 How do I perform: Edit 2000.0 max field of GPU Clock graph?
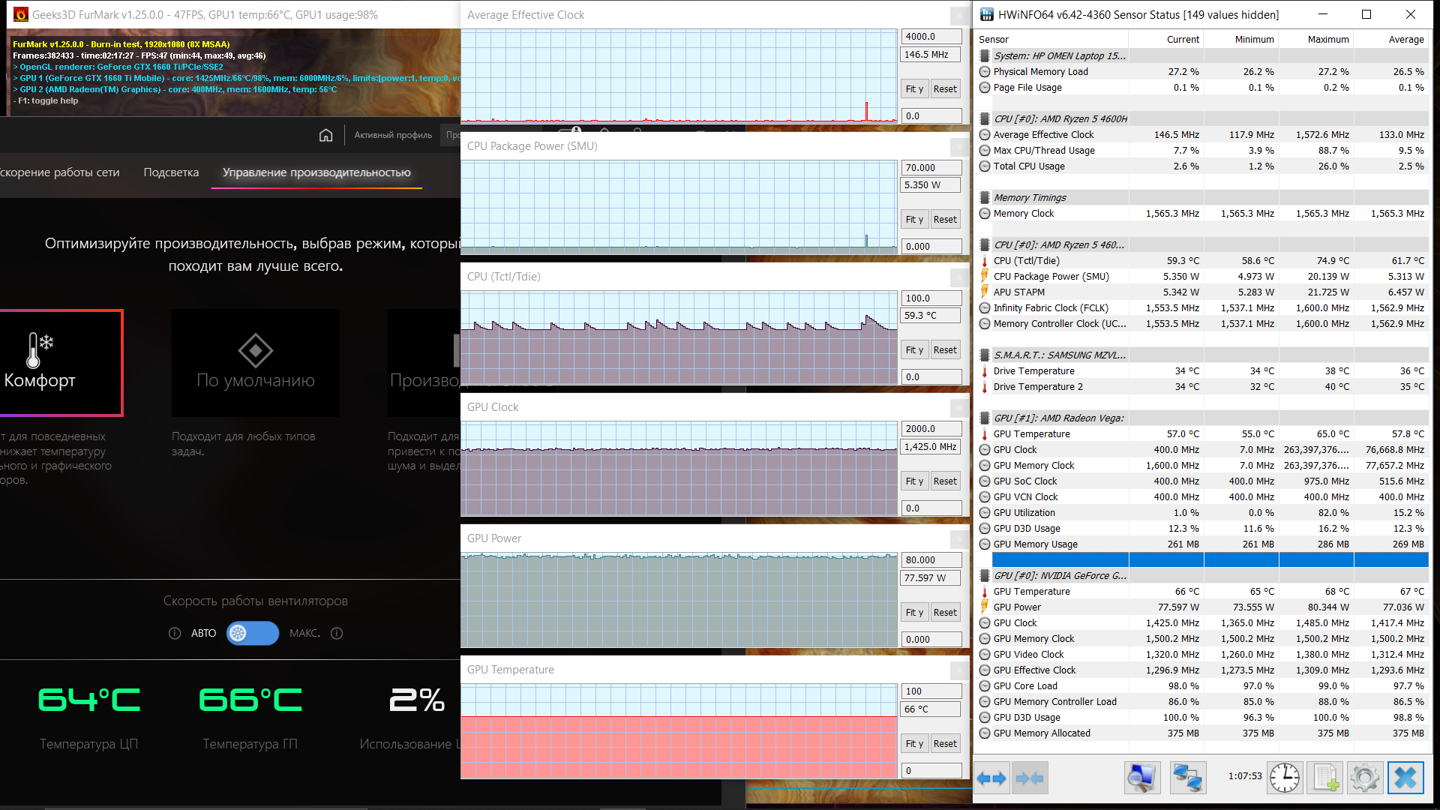tap(931, 428)
